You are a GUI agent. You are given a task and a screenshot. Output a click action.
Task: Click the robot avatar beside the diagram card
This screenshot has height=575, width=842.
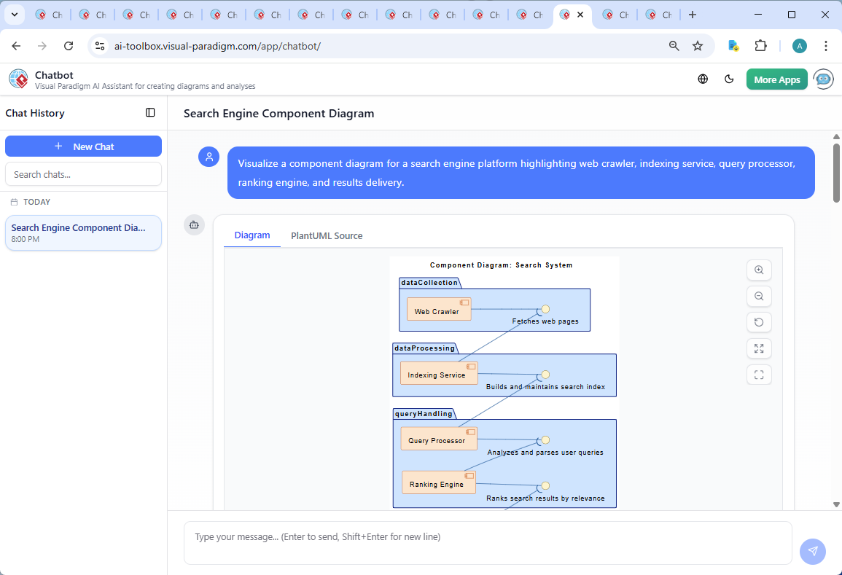pyautogui.click(x=194, y=225)
